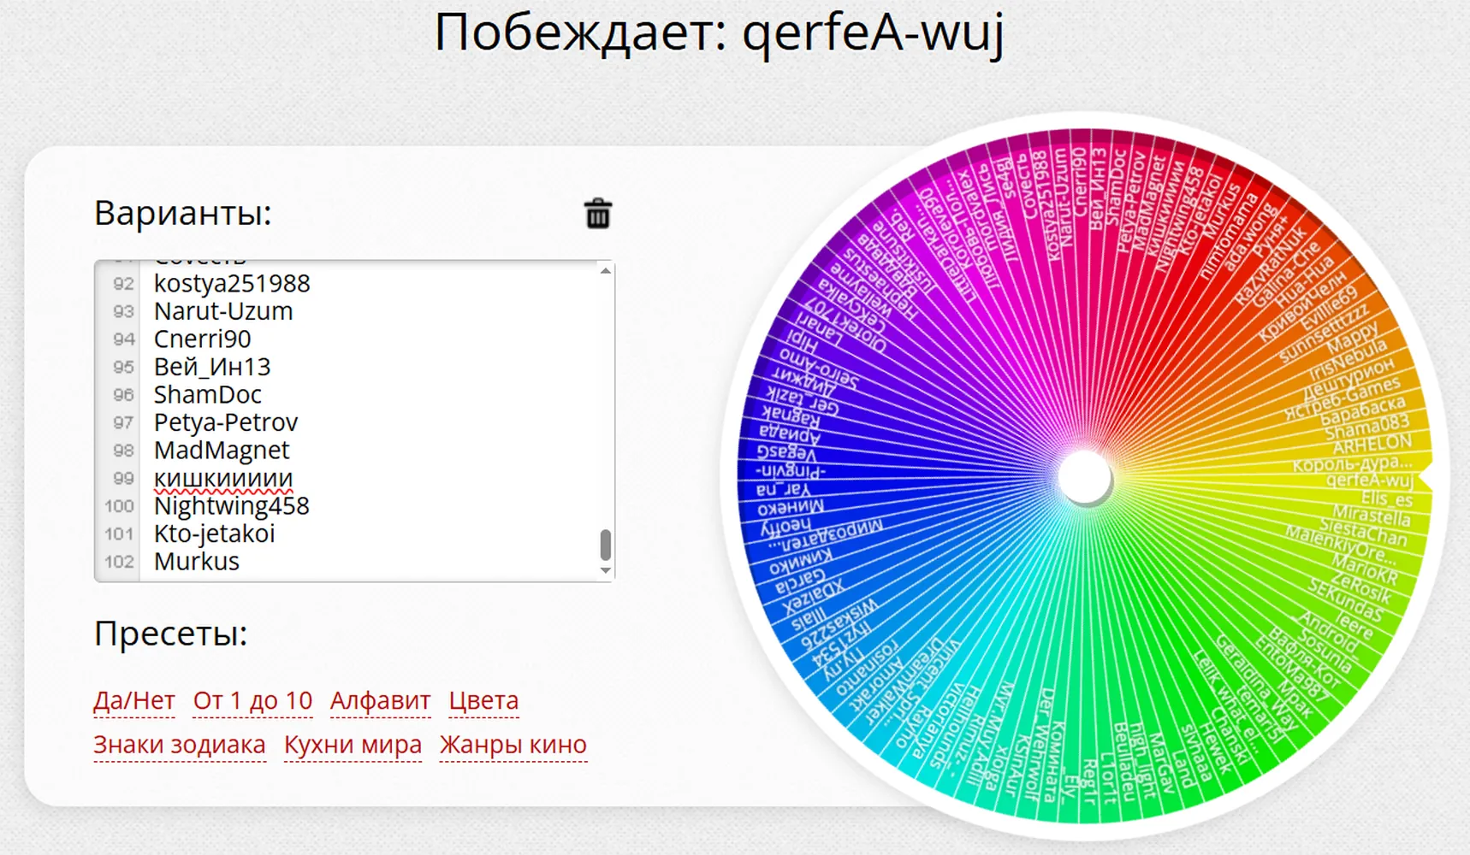This screenshot has width=1470, height=855.
Task: Click the qerfeA-wuj wheel segment
Action: 1369,481
